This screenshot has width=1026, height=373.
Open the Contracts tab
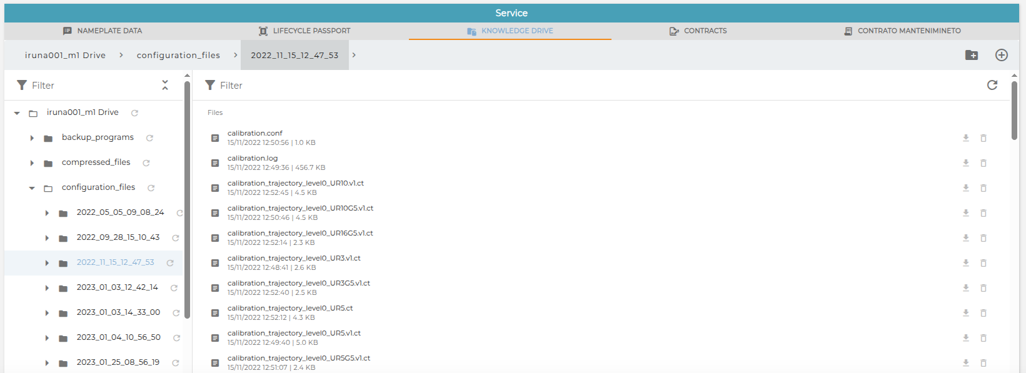(x=698, y=31)
